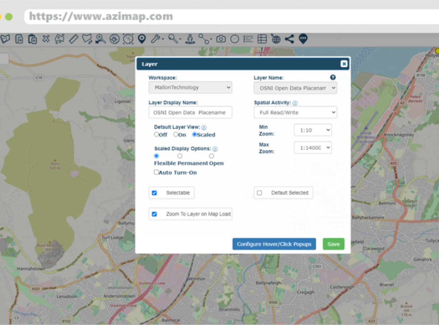Click the Configure Hover/Click Popups button
439x325 pixels.
[x=274, y=244]
